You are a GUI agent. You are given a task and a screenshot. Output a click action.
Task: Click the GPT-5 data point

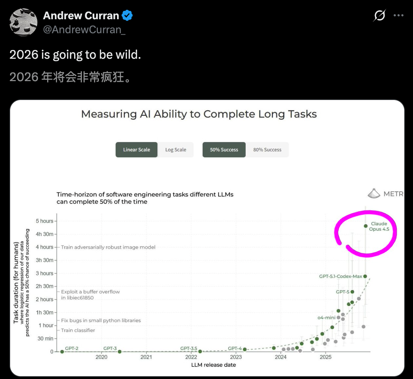tap(352, 292)
